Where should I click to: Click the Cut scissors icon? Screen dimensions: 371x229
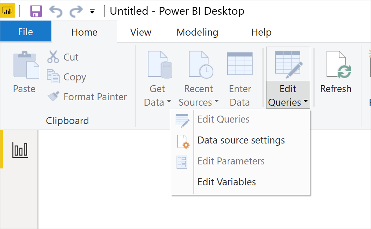click(x=53, y=57)
